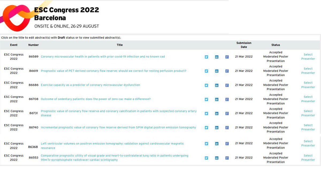Share abstract 86589 on LinkedIn
The width and height of the screenshot is (321, 180).
pos(217,57)
